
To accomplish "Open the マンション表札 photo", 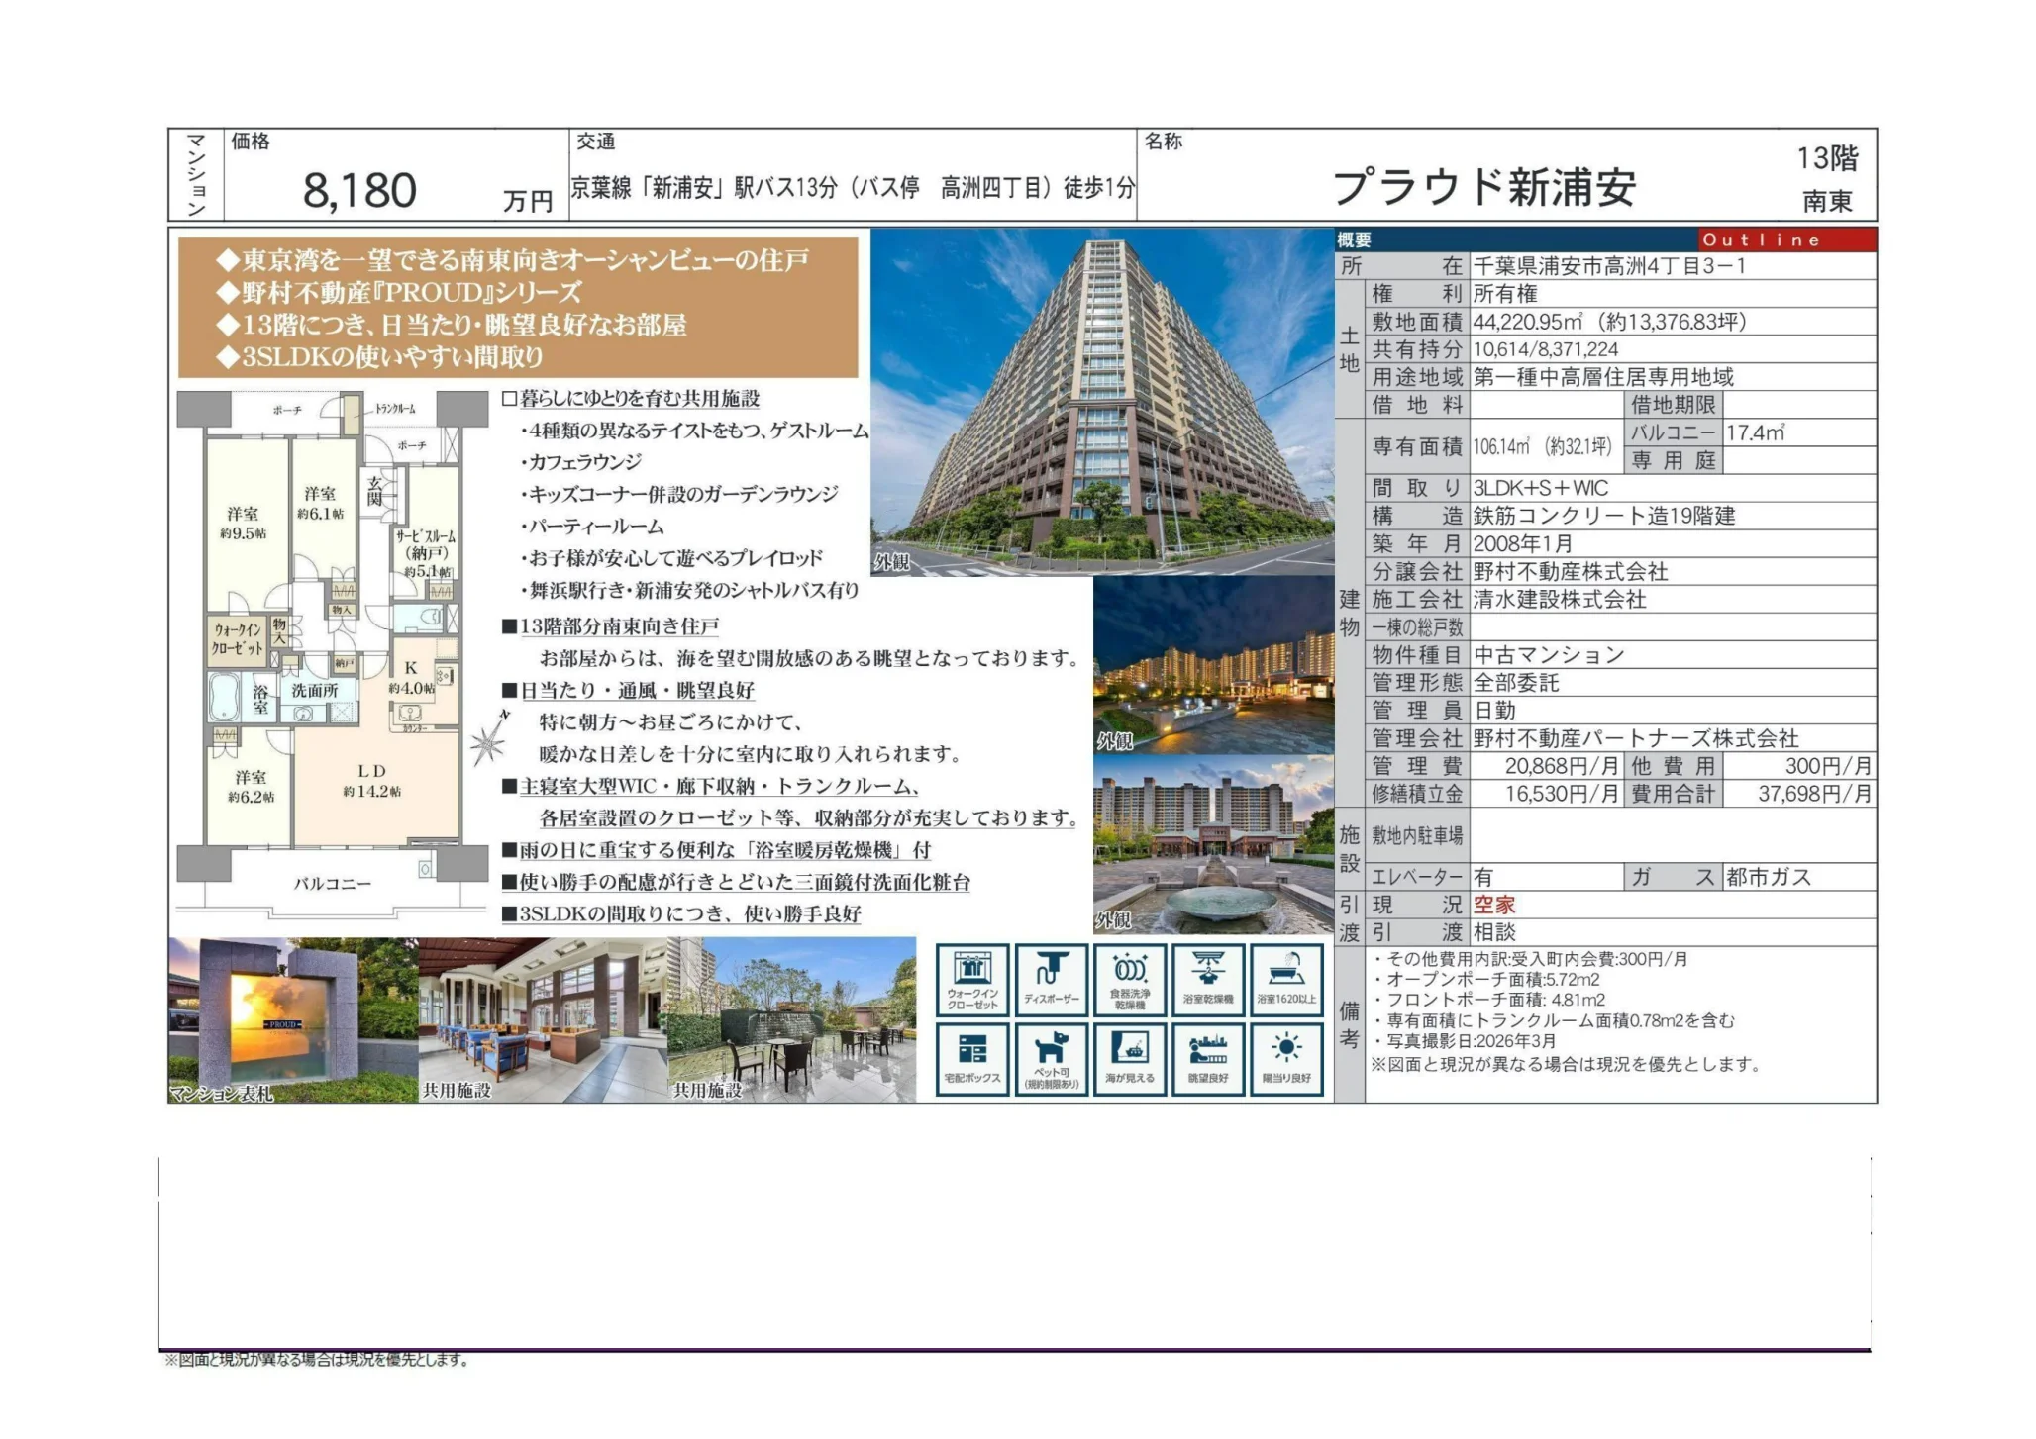I will pyautogui.click(x=293, y=1020).
